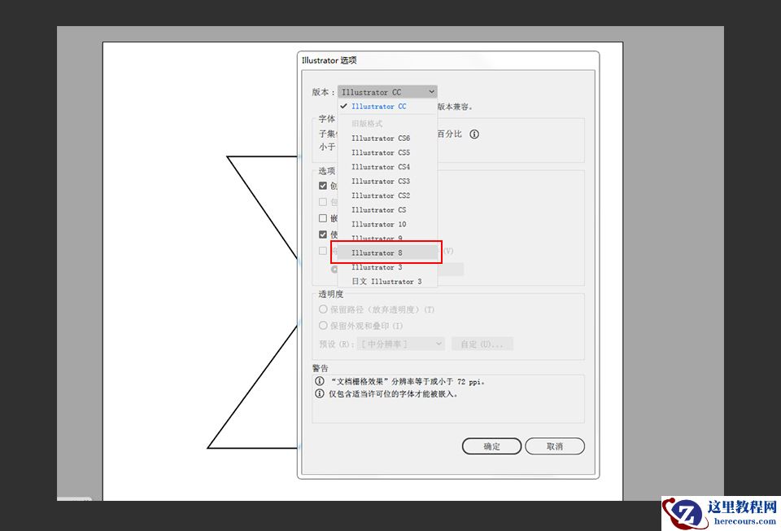Click the info icon next to 百分比
The height and width of the screenshot is (531, 781).
point(473,135)
